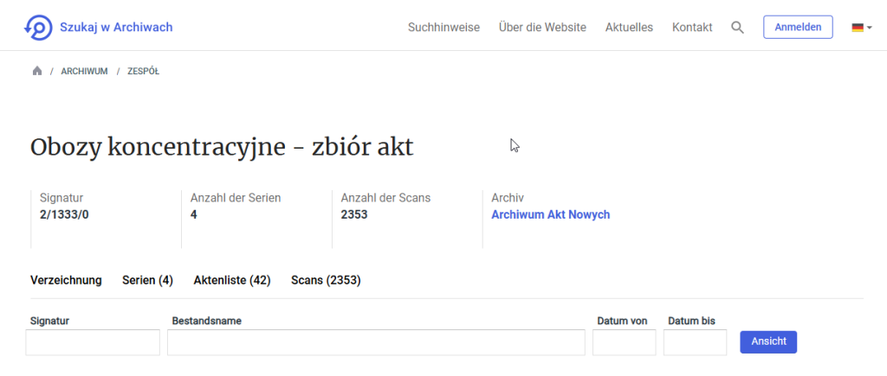Select the heading Obozy koncentracyjne - zbiór akt
This screenshot has width=887, height=376.
pos(222,148)
